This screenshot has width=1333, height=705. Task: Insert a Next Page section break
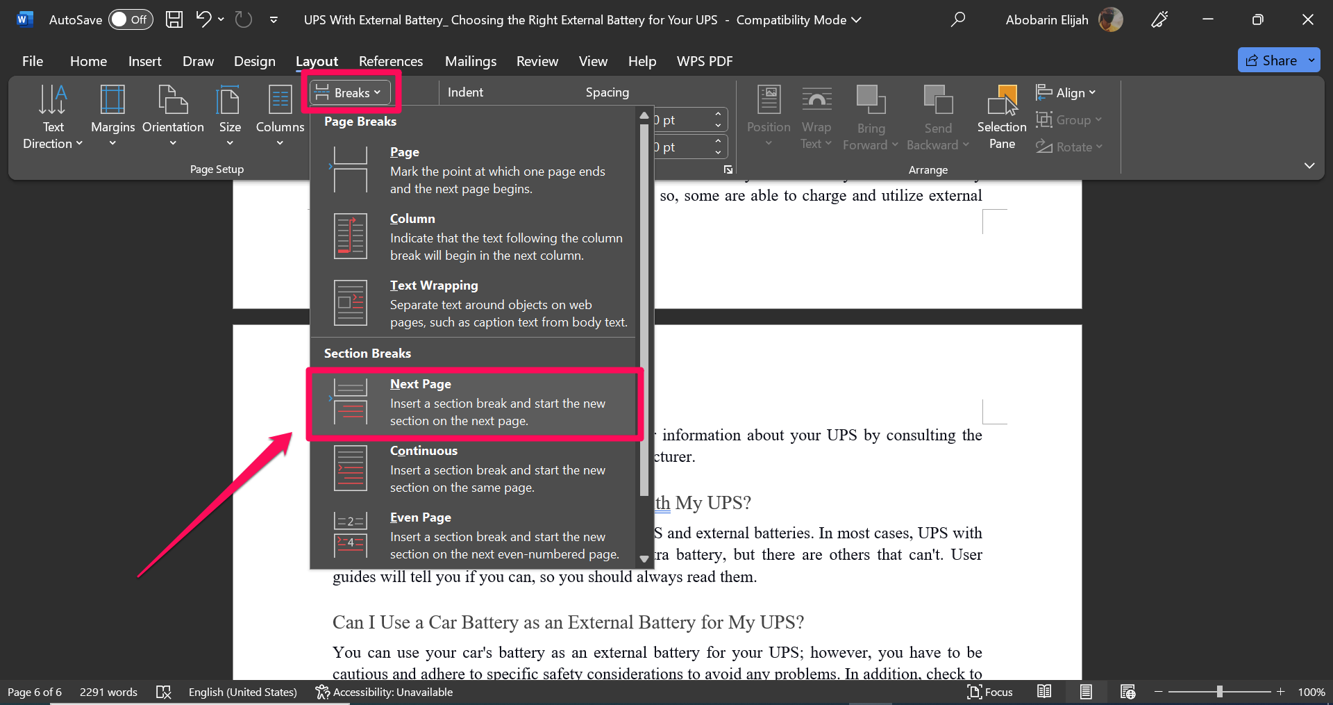tap(473, 402)
